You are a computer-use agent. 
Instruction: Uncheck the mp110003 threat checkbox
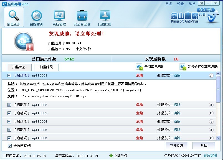tap(9, 113)
